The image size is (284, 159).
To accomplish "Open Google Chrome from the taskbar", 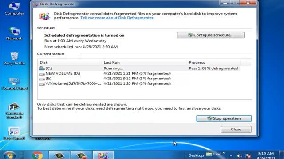I will (37, 155).
